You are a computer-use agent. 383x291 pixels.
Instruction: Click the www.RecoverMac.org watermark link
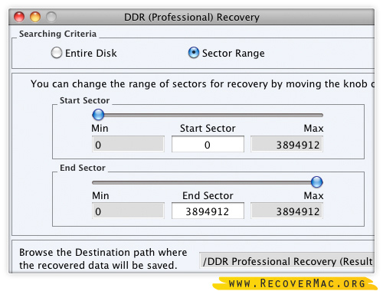point(296,283)
